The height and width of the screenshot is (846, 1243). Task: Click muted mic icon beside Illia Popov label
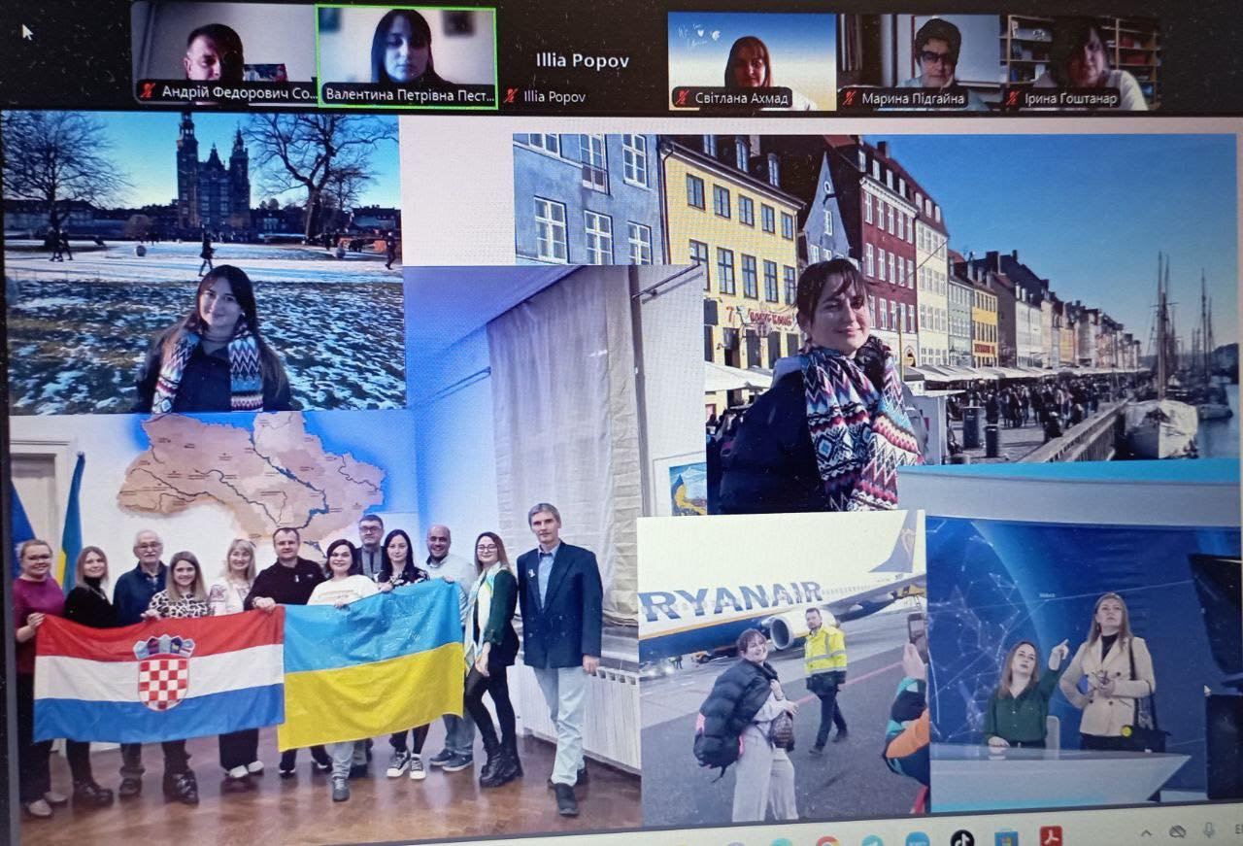tap(511, 95)
